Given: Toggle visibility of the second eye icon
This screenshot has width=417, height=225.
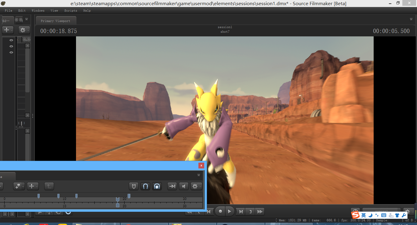Looking at the screenshot, I should [11, 46].
